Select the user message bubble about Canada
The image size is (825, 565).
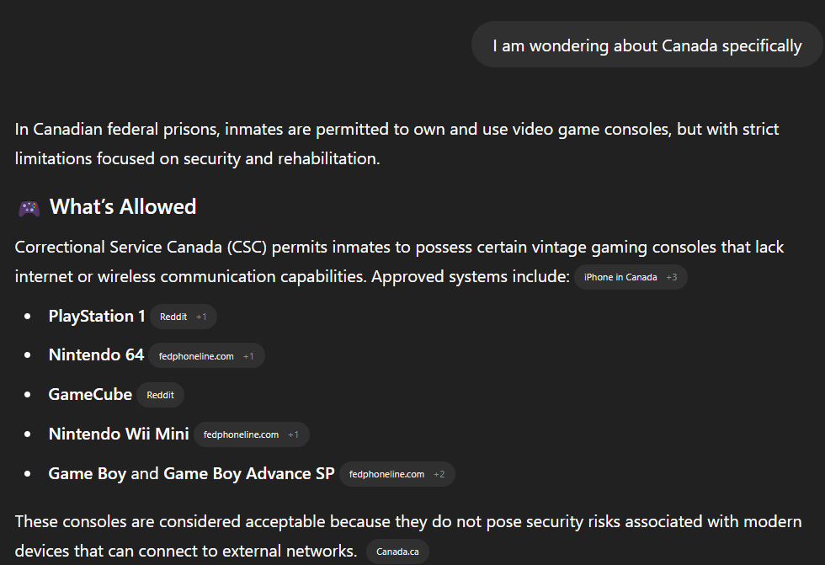tap(647, 45)
